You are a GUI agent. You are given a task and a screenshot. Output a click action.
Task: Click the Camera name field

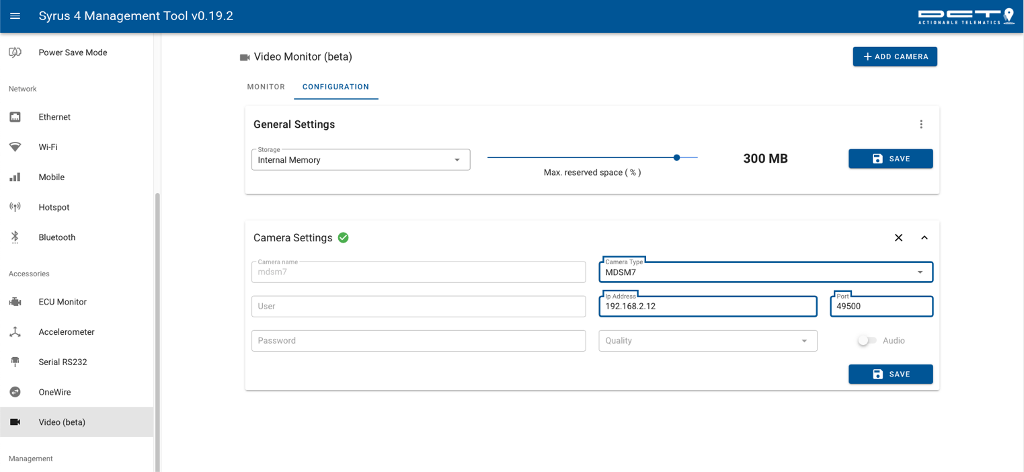pos(418,272)
